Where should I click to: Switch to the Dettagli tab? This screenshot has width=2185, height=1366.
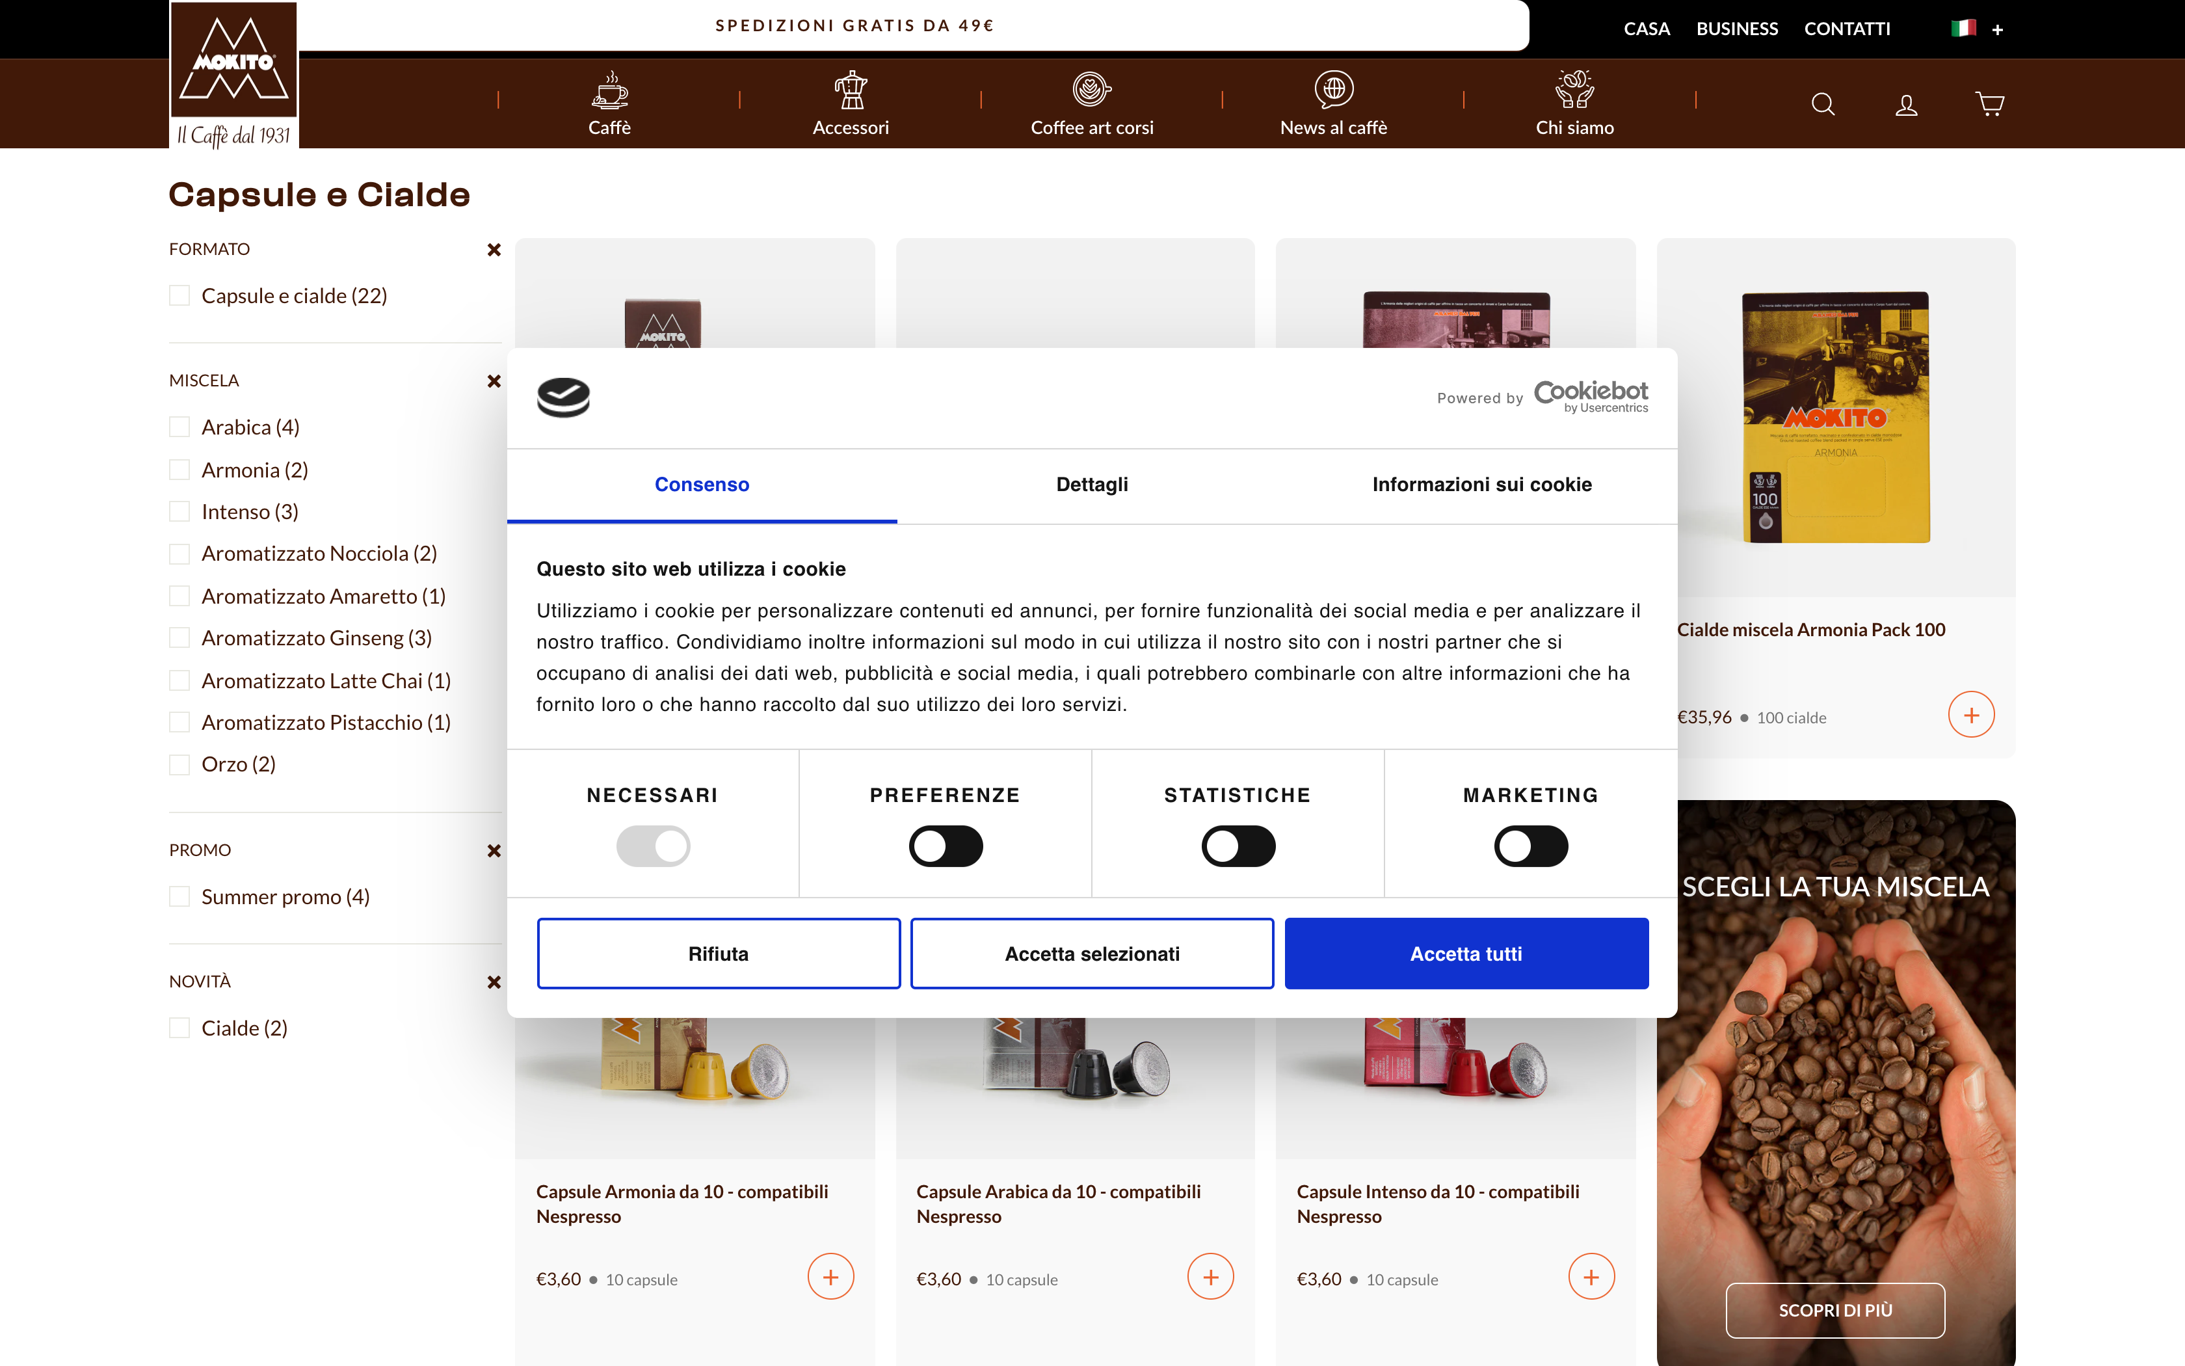click(1092, 485)
